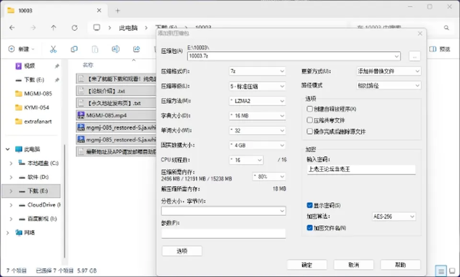Expand 本地磁盘 (C:) in the sidebar tree
Viewport: 460px width, 277px height.
tap(11, 163)
